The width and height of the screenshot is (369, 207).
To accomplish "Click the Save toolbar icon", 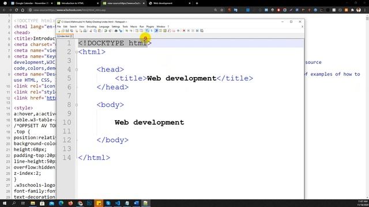I will [x=67, y=30].
